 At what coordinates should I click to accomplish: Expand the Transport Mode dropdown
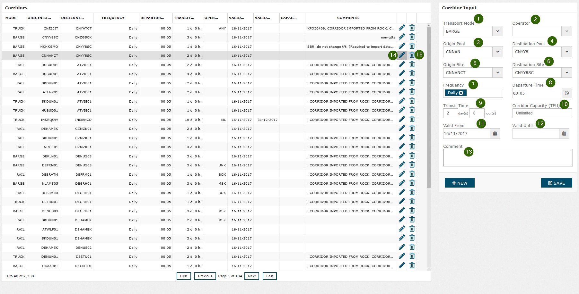pos(497,31)
